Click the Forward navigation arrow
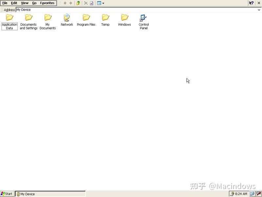Image resolution: width=262 pixels, height=197 pixels. pyautogui.click(x=70, y=3)
